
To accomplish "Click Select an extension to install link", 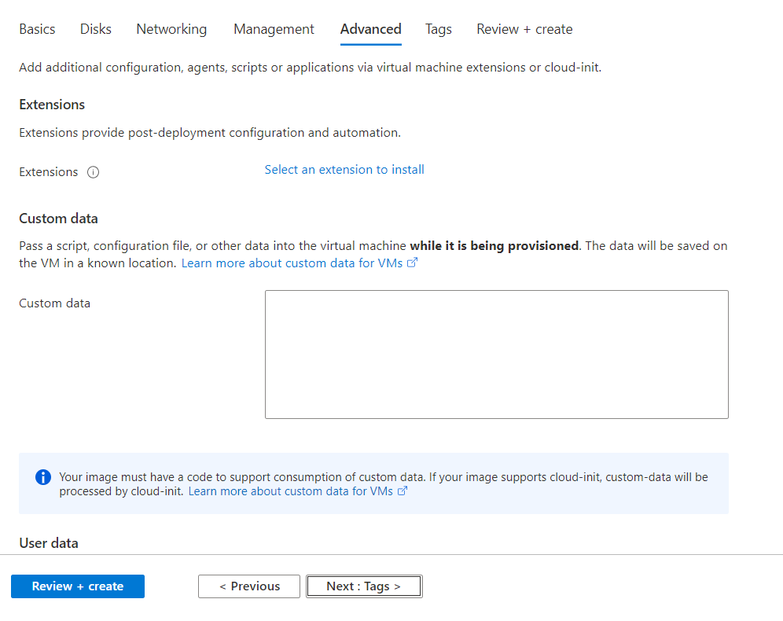I will coord(344,170).
